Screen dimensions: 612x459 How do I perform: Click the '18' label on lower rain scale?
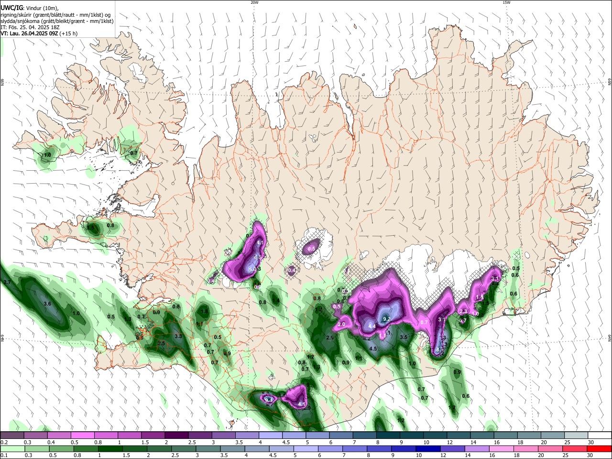coord(515,456)
